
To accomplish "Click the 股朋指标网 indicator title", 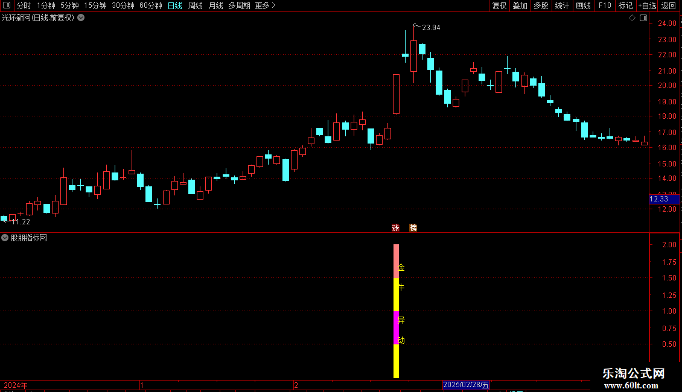I will [x=29, y=238].
